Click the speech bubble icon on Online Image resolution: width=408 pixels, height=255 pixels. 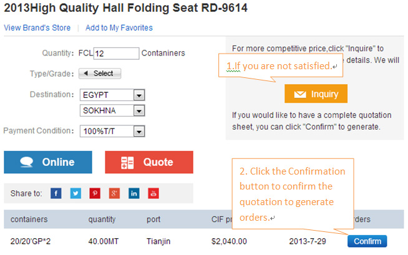tap(27, 162)
